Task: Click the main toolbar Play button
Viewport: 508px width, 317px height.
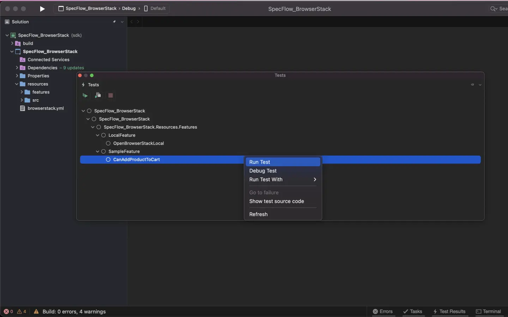Action: point(42,9)
